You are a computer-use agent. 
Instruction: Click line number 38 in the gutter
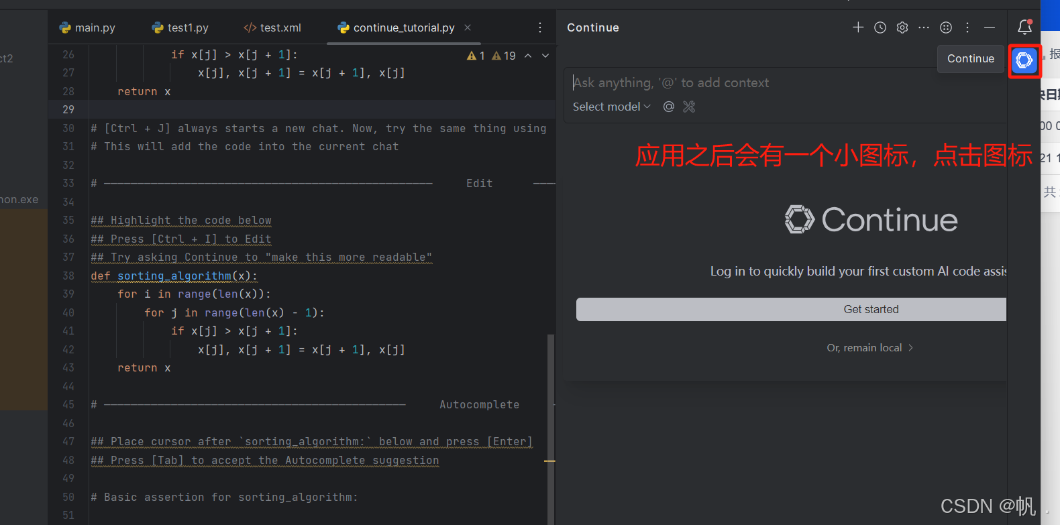tap(68, 276)
